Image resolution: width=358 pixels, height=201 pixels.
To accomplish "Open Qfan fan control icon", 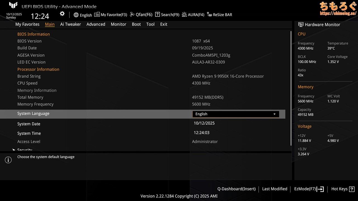I will click(132, 15).
